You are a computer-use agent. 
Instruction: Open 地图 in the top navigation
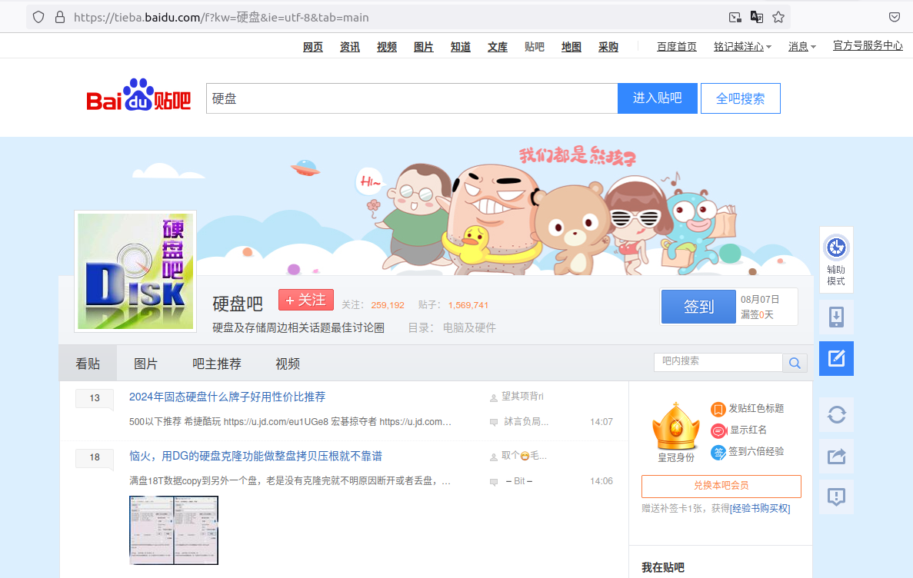point(571,47)
